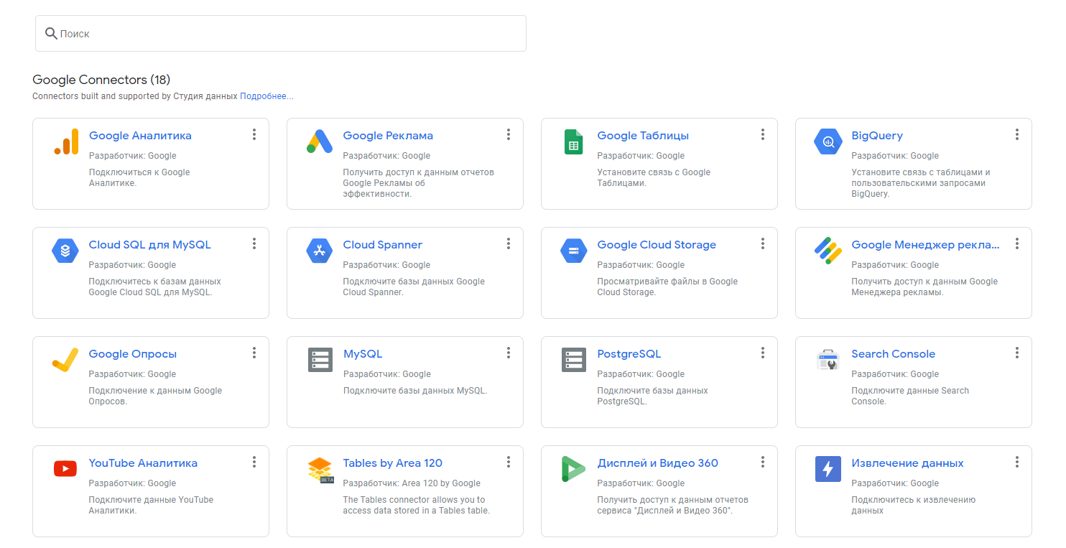Click the green Google Таблицы icon
Screen dimensions: 1066x548
tap(573, 142)
